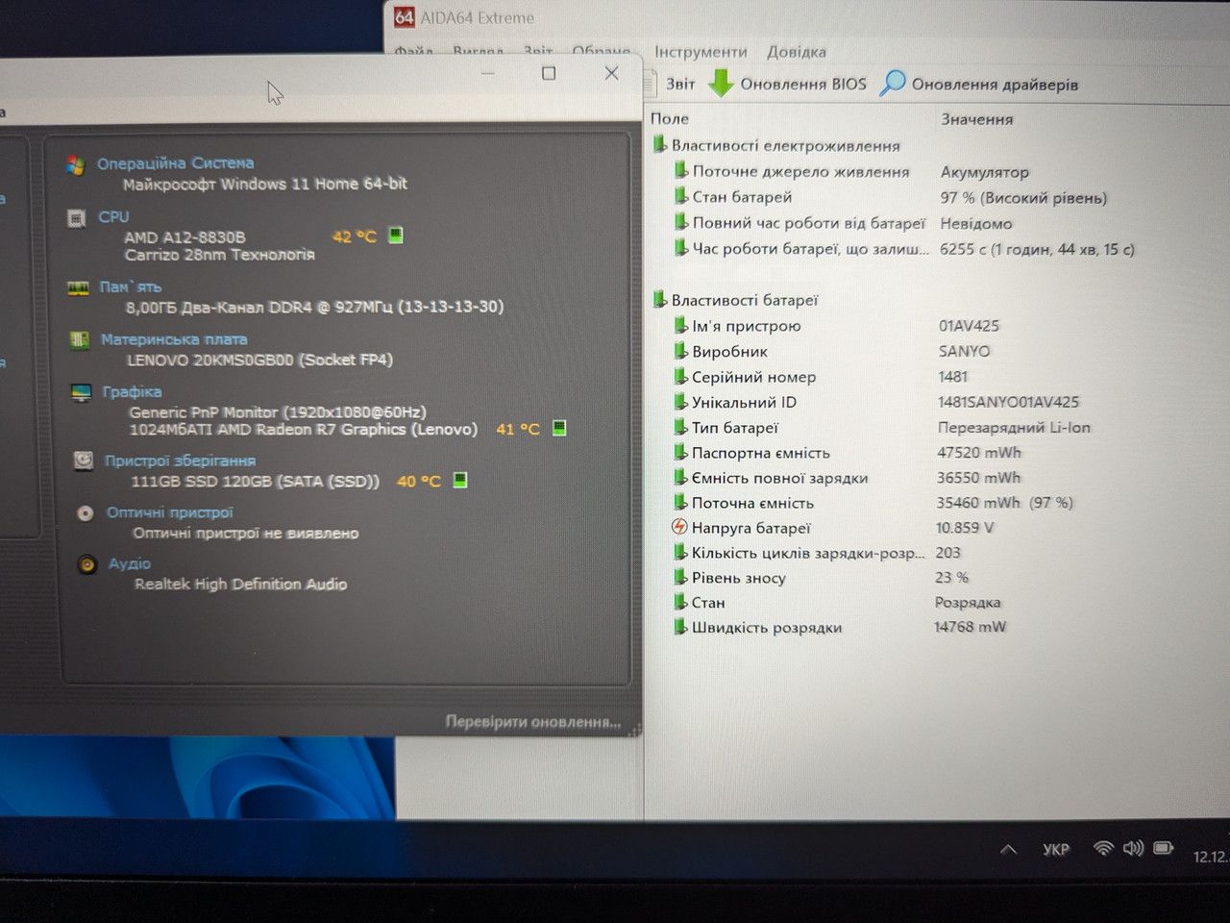Image resolution: width=1230 pixels, height=923 pixels.
Task: Open the Материнська плата section heading
Action: point(174,339)
